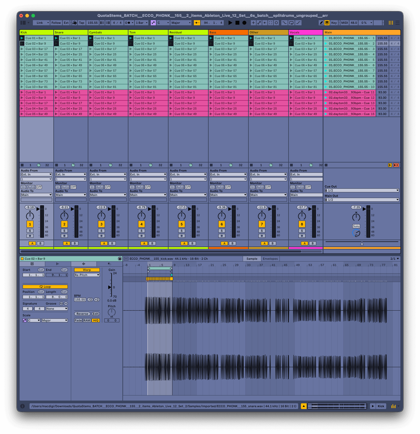
Task: Switch to Session view with horizontal lines icon
Action: pos(397,23)
